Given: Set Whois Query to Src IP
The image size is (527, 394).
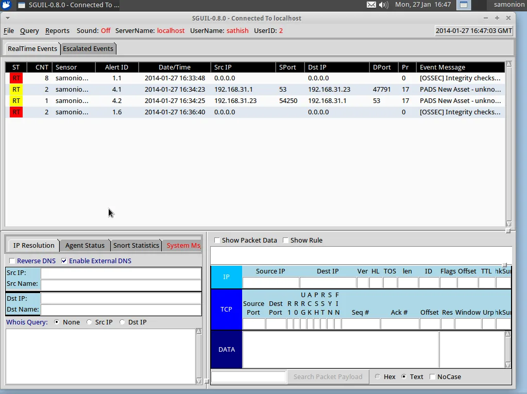Looking at the screenshot, I should click(x=89, y=322).
